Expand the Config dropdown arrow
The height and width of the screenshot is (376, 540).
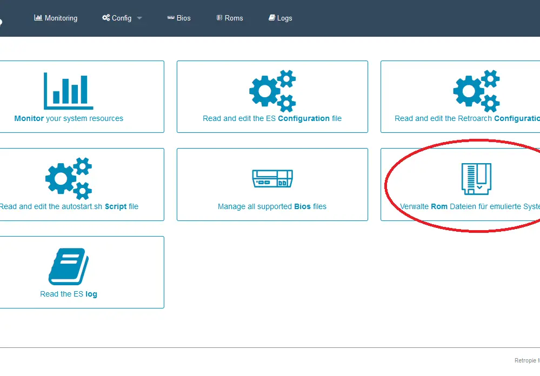[139, 18]
